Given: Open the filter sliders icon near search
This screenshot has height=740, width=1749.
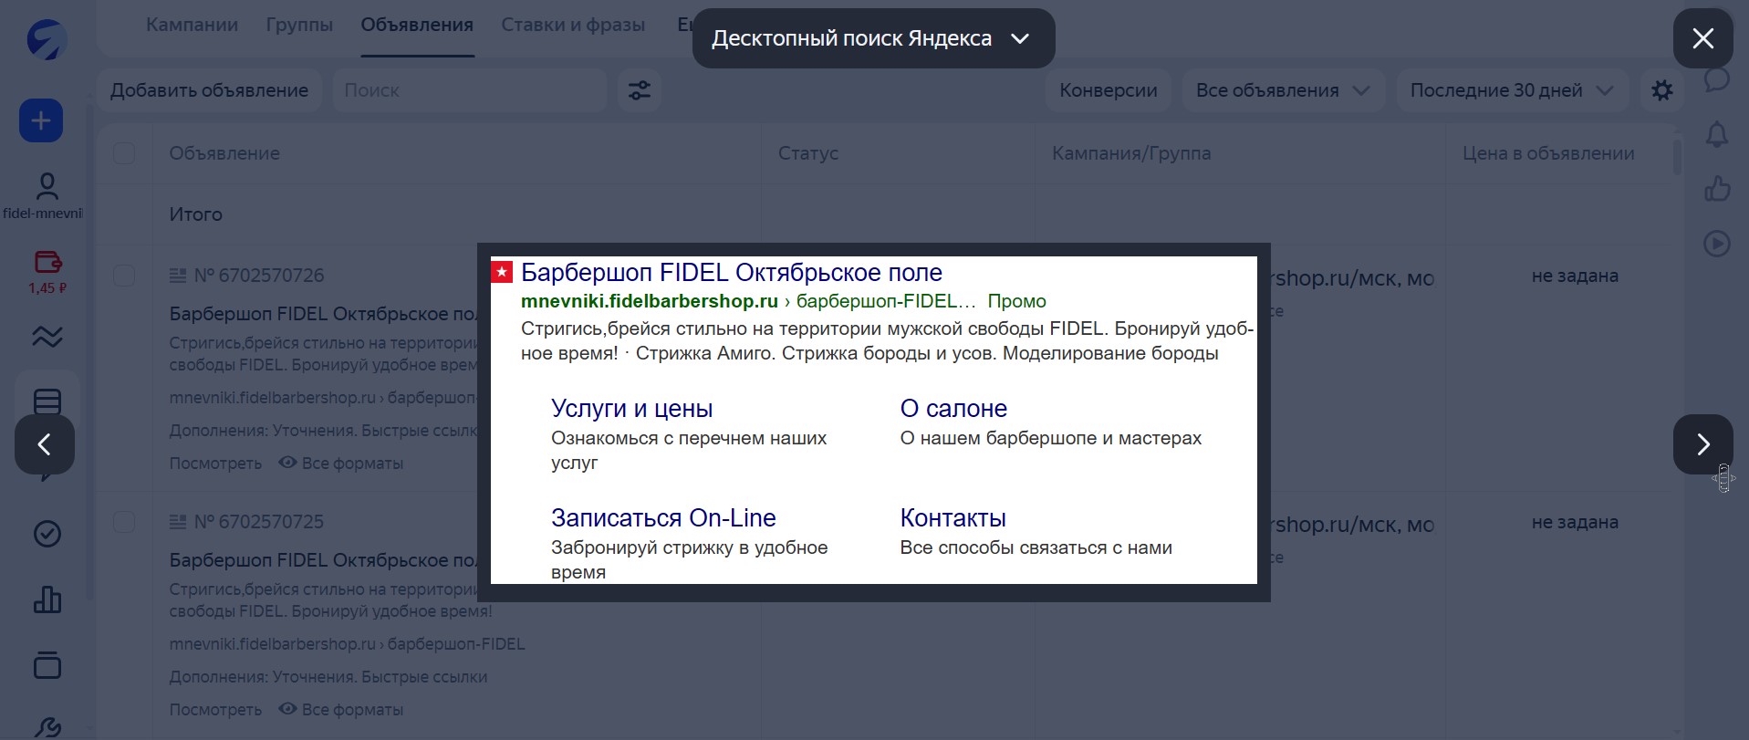Looking at the screenshot, I should (640, 90).
